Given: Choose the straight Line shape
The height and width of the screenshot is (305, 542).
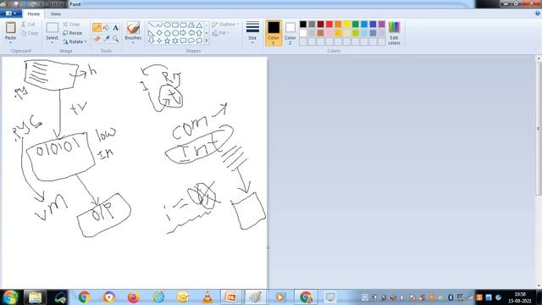Looking at the screenshot, I should 152,25.
